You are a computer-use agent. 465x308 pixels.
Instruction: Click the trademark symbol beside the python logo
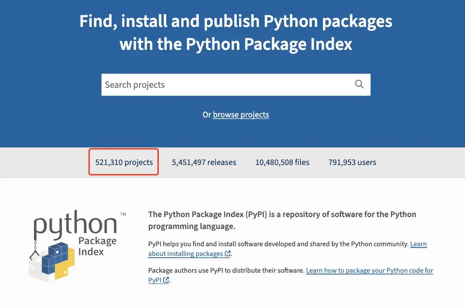point(123,214)
